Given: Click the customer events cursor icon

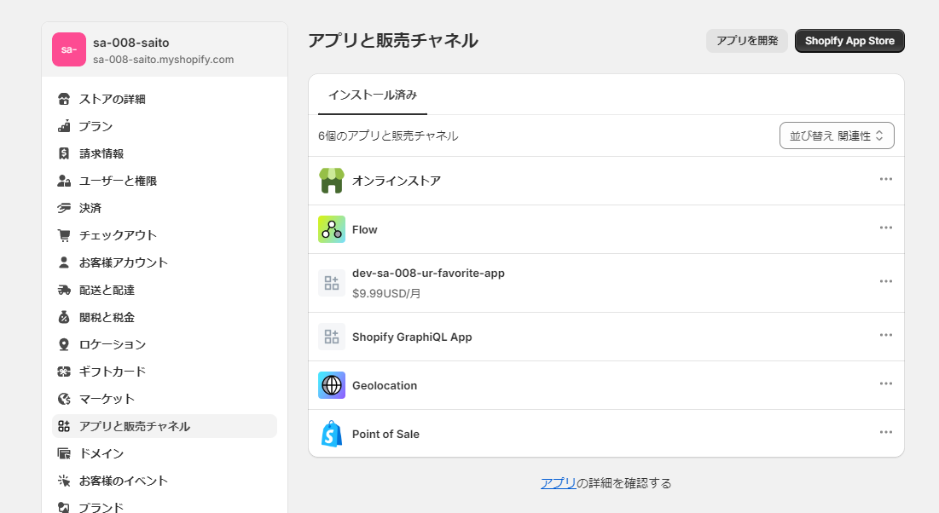Looking at the screenshot, I should pyautogui.click(x=64, y=481).
